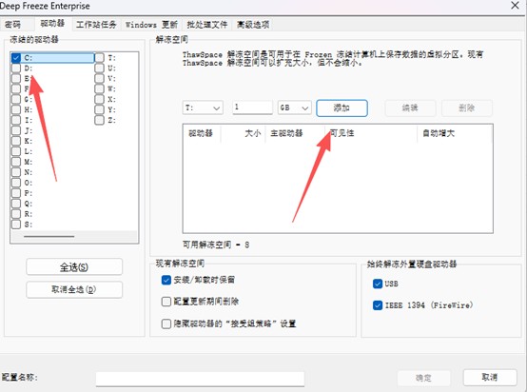
Task: Toggle the USB checkbox
Action: coord(378,284)
